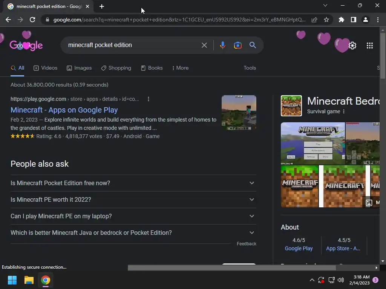Open the More results menu

click(181, 68)
